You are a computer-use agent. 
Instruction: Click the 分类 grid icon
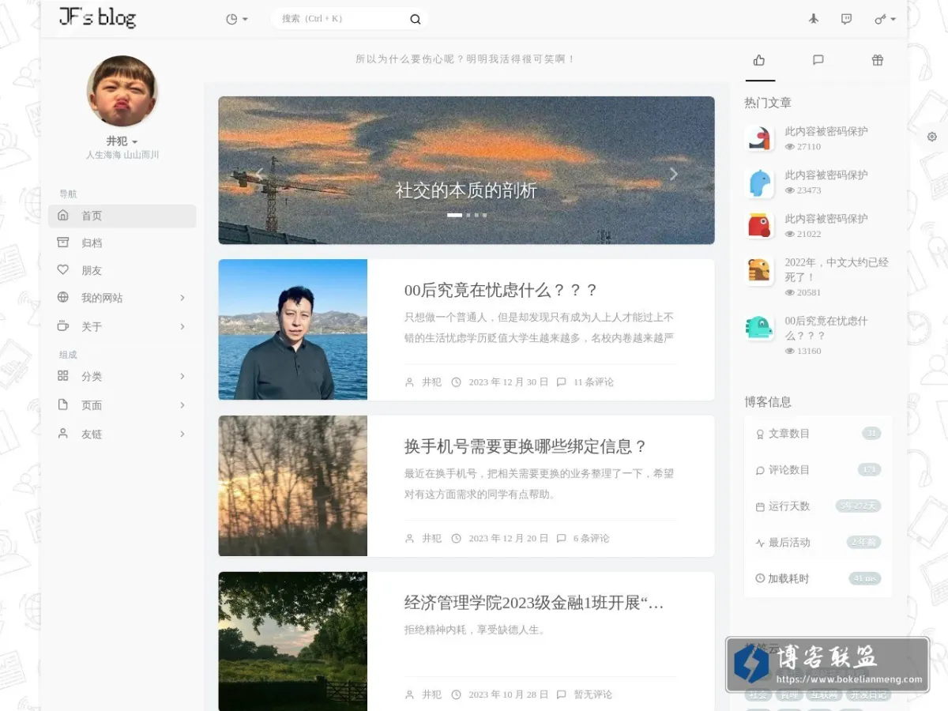pyautogui.click(x=63, y=376)
